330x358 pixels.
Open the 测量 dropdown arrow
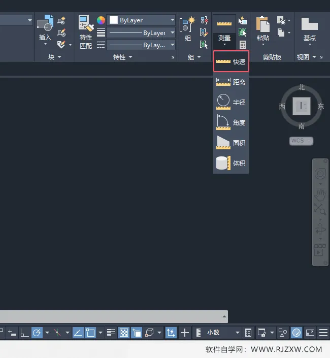[x=224, y=44]
